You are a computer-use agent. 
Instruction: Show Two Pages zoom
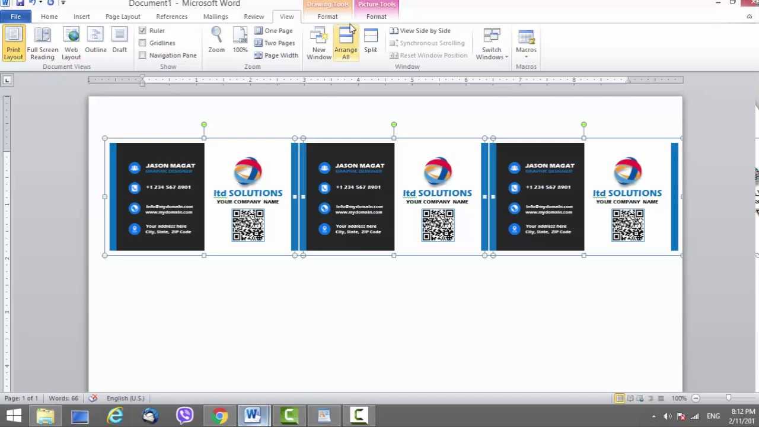point(275,43)
